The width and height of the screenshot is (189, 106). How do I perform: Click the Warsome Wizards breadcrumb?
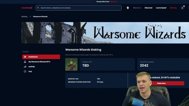(40, 16)
